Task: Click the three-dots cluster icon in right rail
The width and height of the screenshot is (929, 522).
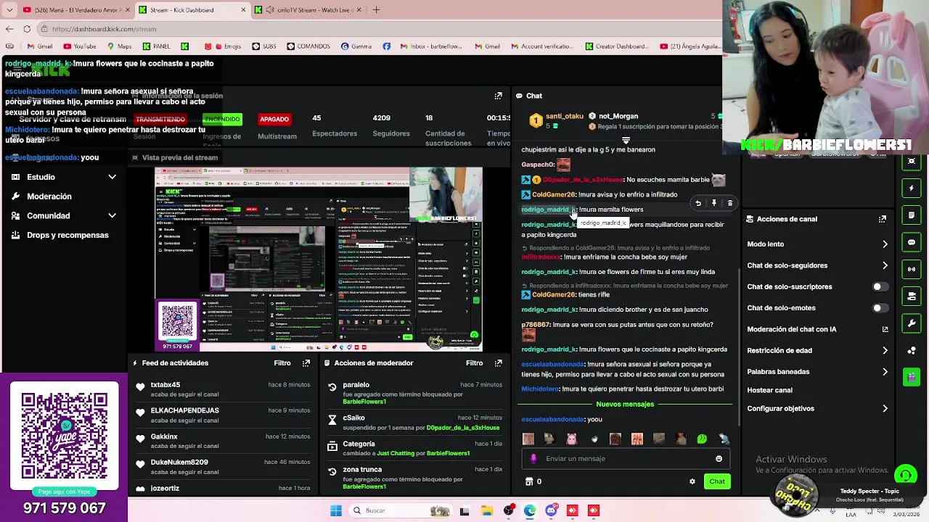Action: (912, 350)
